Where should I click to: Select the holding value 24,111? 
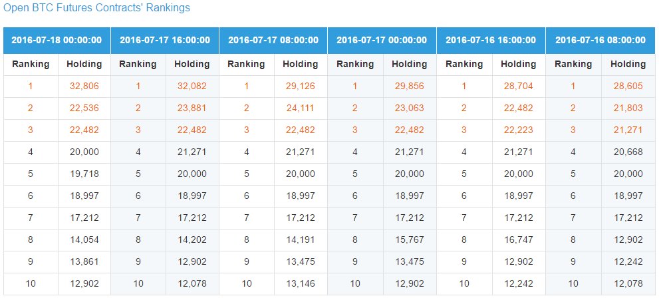click(x=300, y=108)
